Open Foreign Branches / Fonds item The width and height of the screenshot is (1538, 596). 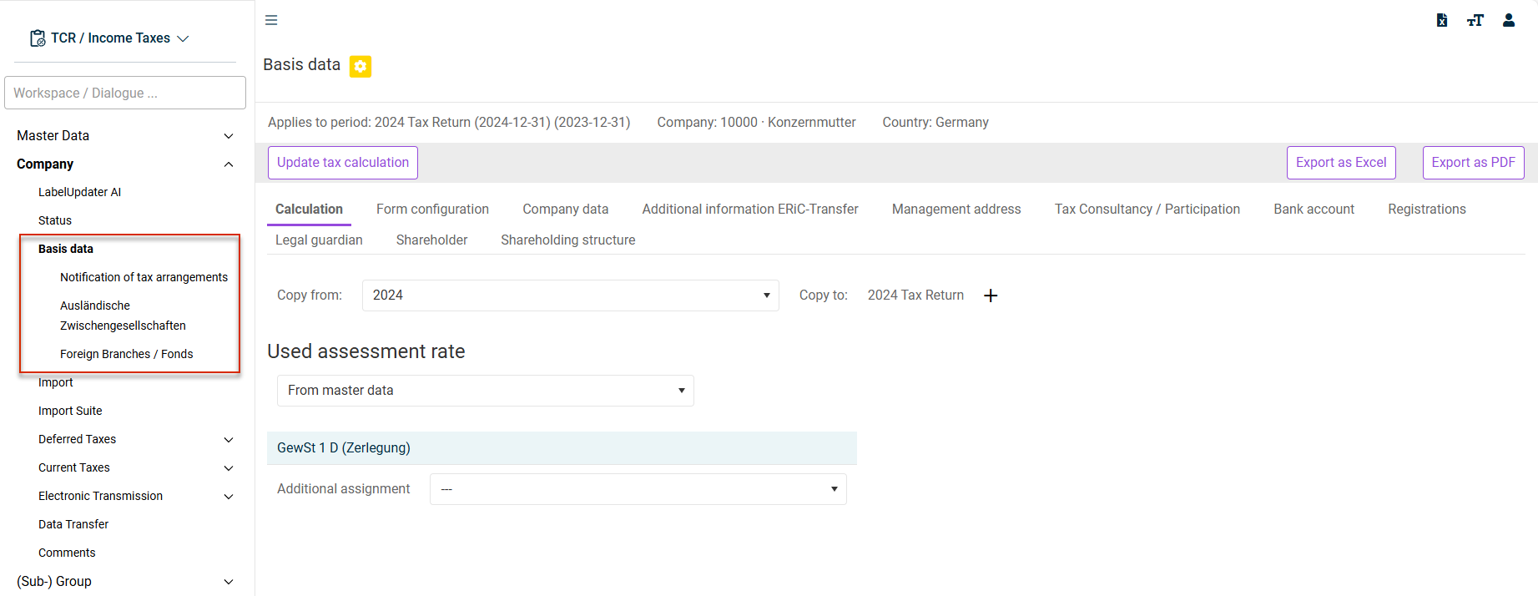click(126, 354)
